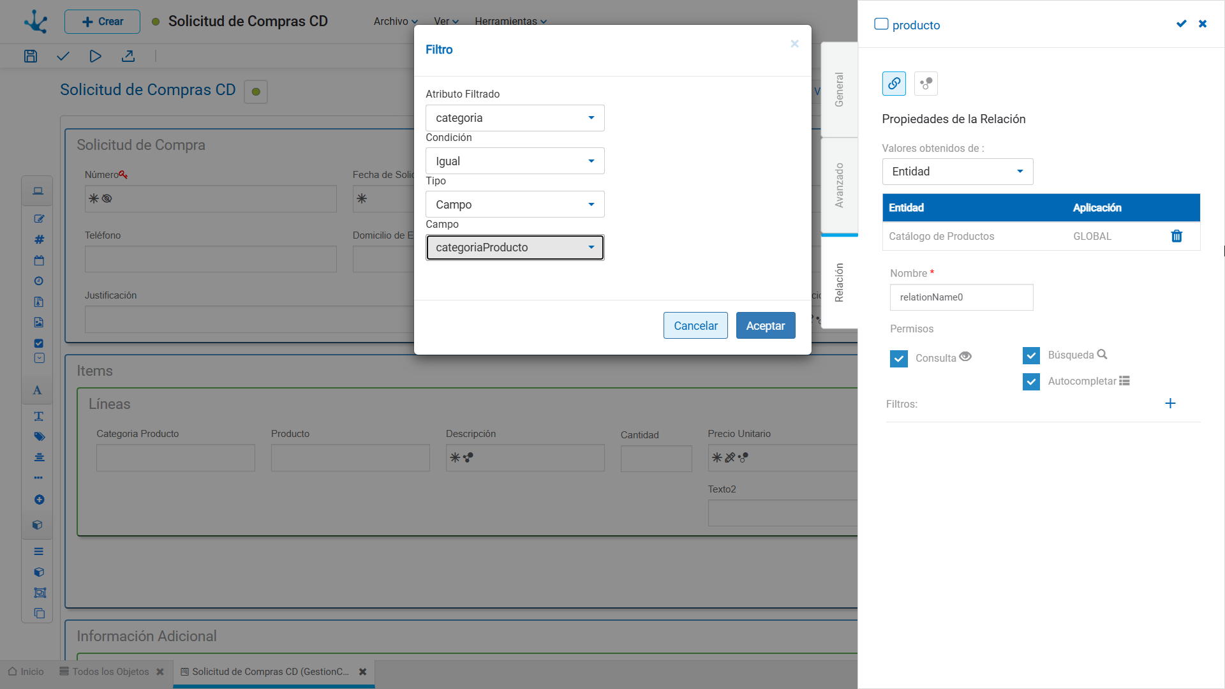This screenshot has width=1225, height=689.
Task: Click the Cancelar button in Filtro dialog
Action: tap(695, 325)
